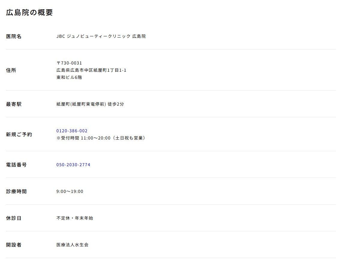Select building text 東和ビル6階
This screenshot has width=342, height=264.
tap(69, 77)
